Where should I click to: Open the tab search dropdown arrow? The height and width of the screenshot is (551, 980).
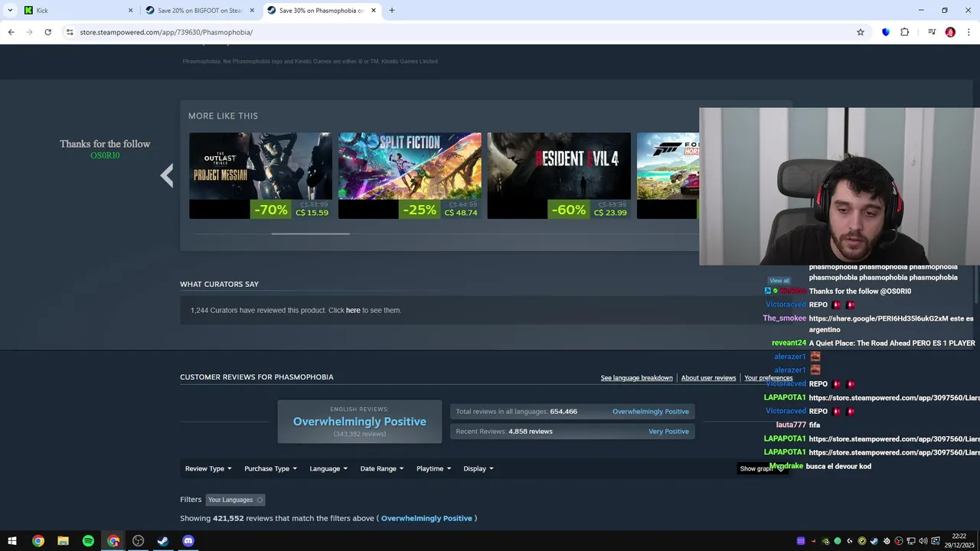10,11
